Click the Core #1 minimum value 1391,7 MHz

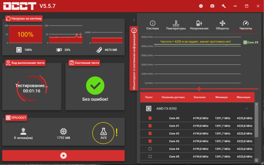(x=223, y=126)
